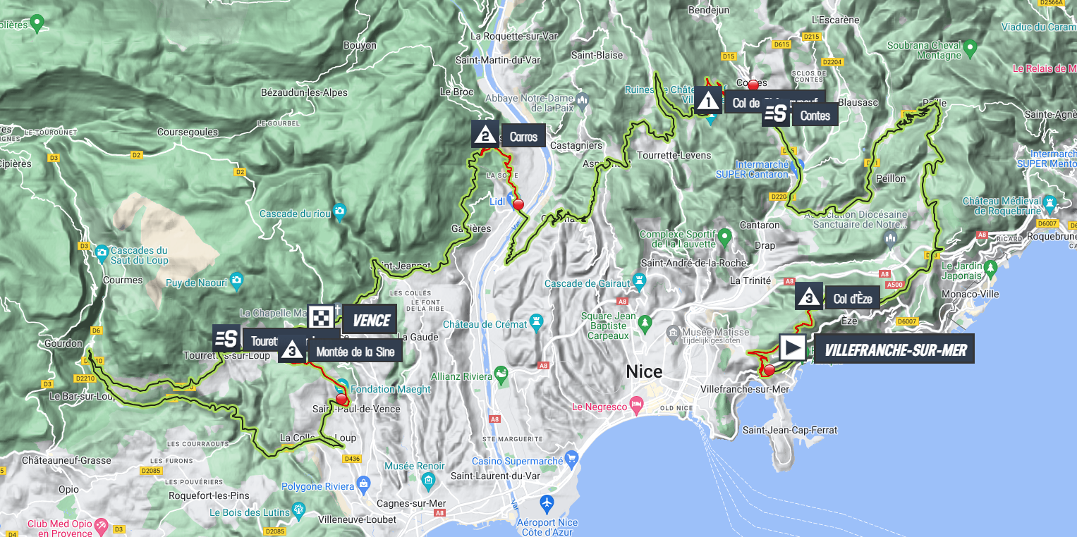1077x537 pixels.
Task: Select the Carros category 2 climb icon
Action: pos(485,134)
